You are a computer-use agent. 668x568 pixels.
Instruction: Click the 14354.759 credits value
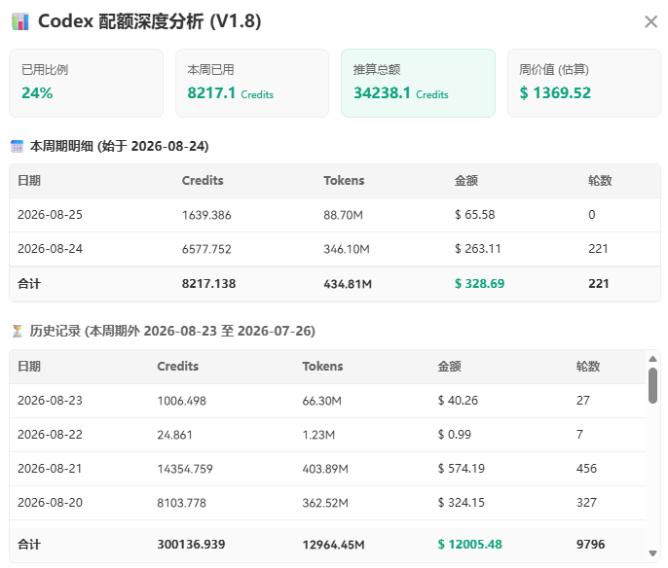pos(185,469)
